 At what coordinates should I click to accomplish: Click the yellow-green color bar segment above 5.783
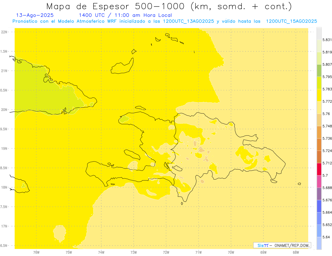[x=319, y=83]
